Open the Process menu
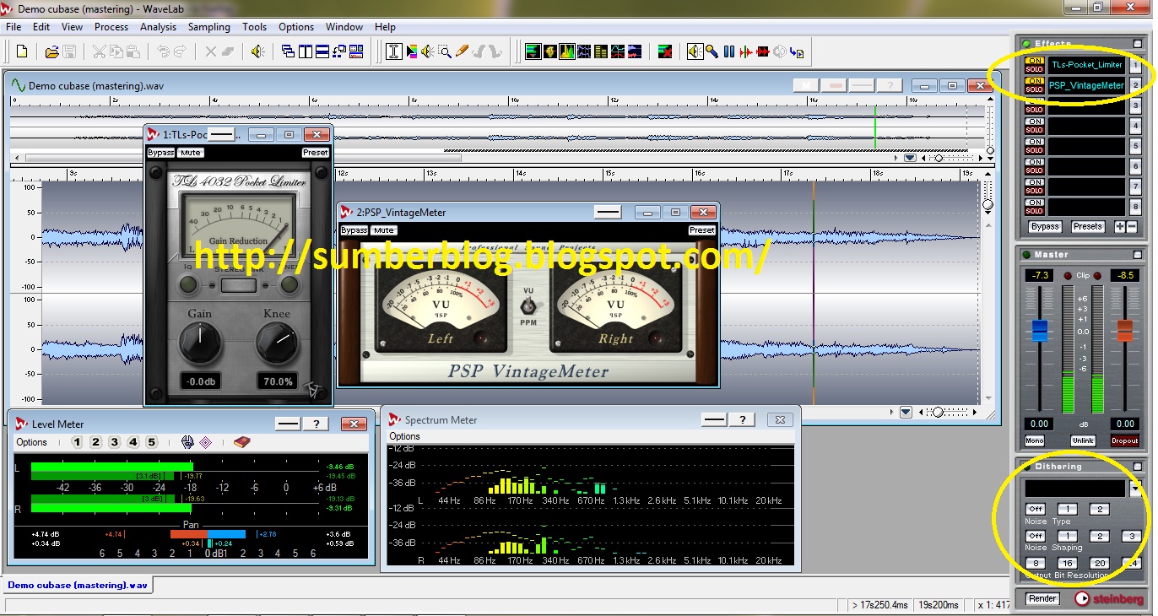Viewport: 1158px width, 616px height. click(x=111, y=27)
